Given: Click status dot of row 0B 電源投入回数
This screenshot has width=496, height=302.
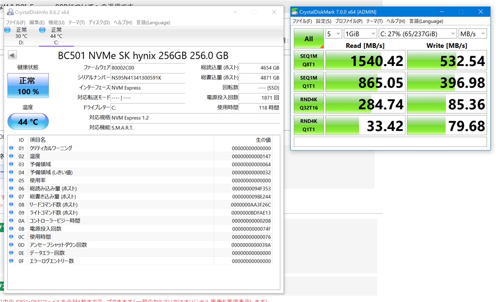Looking at the screenshot, I should tap(12, 228).
